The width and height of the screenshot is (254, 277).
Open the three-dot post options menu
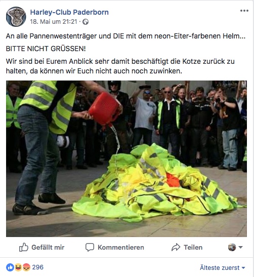pos(244,11)
